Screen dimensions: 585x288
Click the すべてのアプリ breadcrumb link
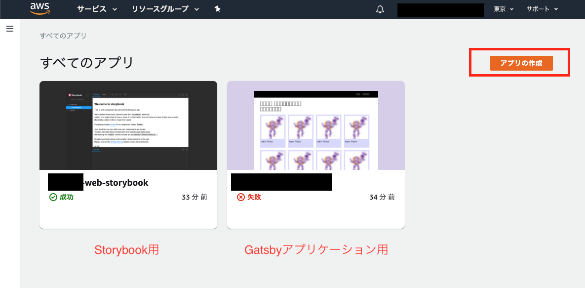pyautogui.click(x=62, y=35)
